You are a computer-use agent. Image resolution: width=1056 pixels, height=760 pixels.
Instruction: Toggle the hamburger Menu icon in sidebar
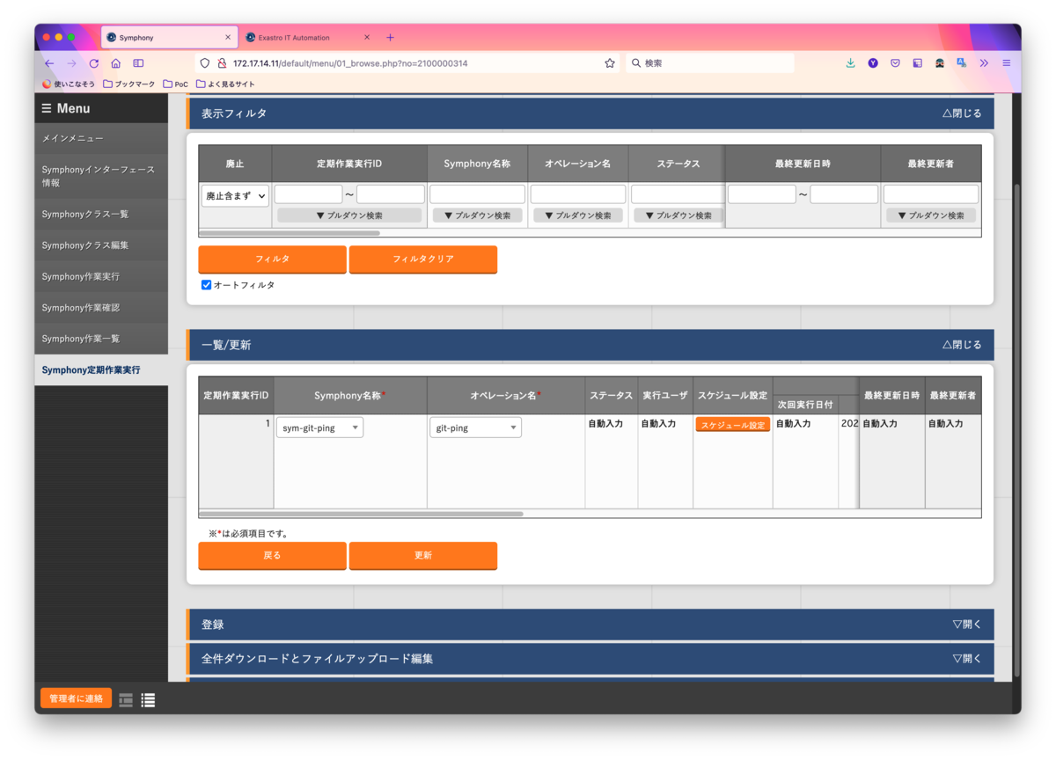[47, 108]
